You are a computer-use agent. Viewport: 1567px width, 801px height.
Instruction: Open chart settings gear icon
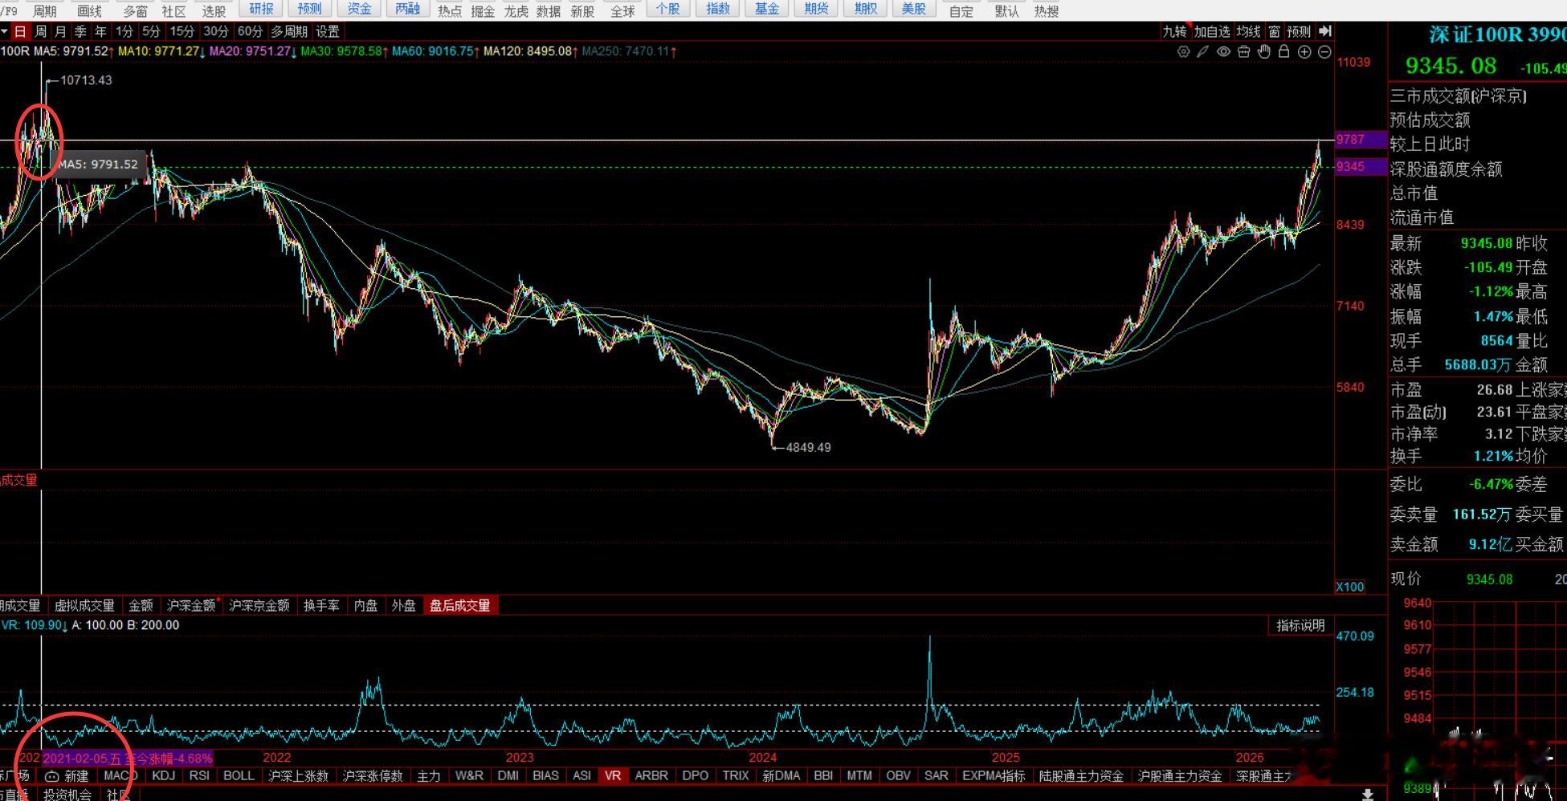click(1183, 51)
